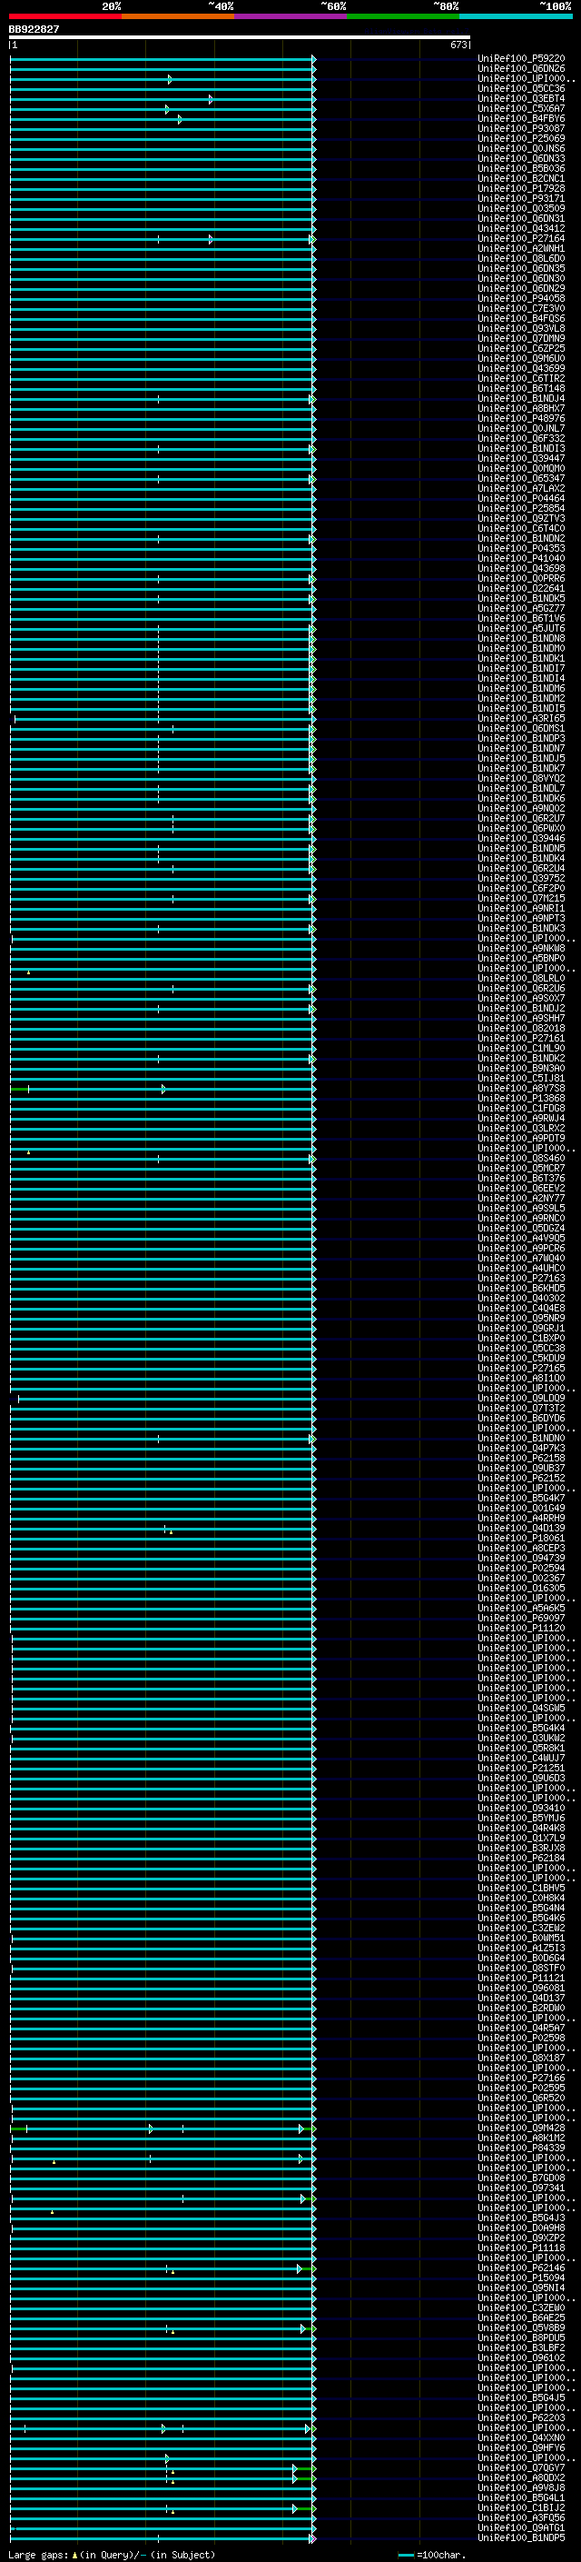Select hit label UniRef100_Q39447
Image resolution: width=581 pixels, height=2562 pixels.
coord(521,458)
